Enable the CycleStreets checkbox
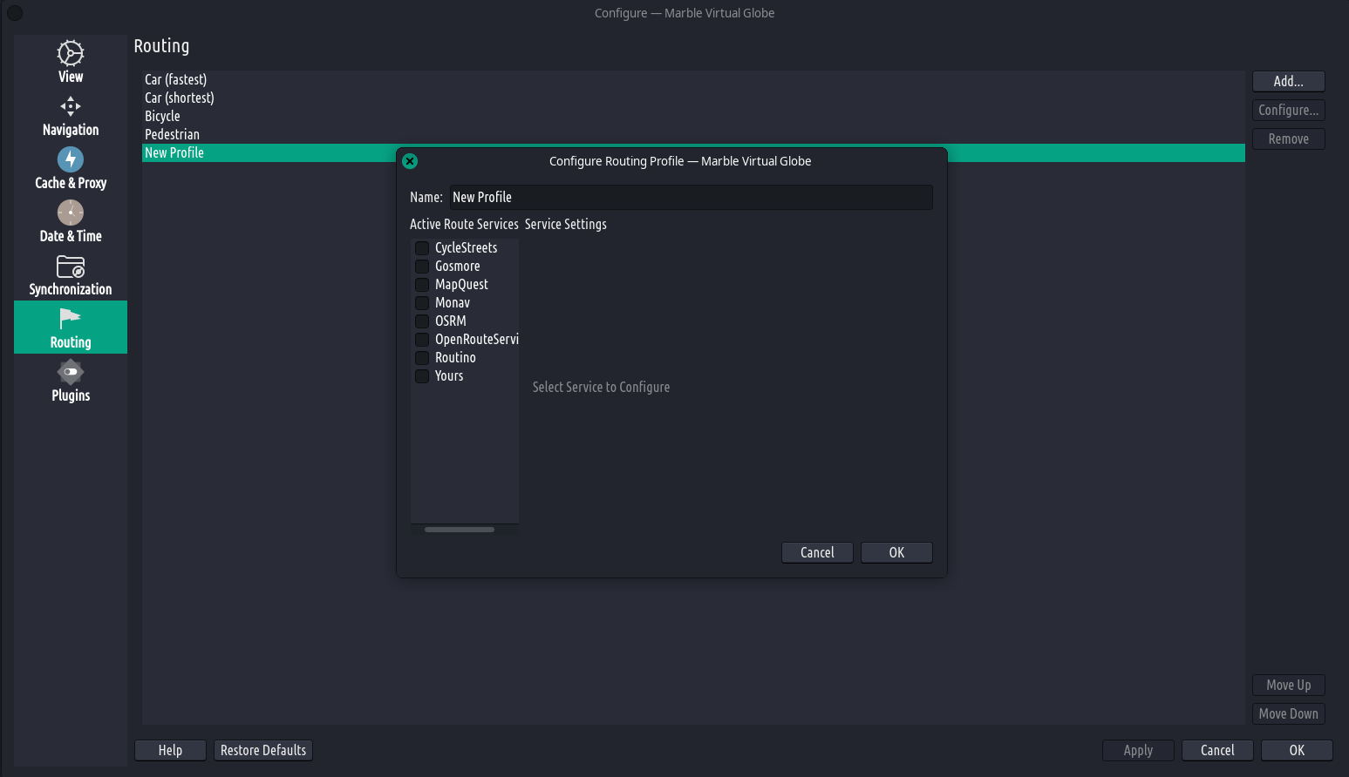The image size is (1349, 777). (422, 248)
